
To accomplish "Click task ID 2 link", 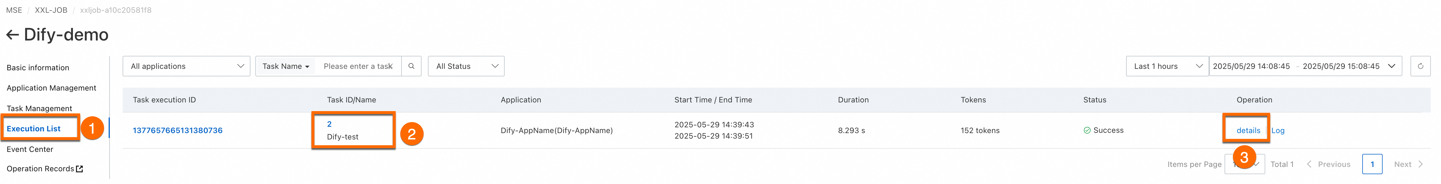I will pos(329,124).
